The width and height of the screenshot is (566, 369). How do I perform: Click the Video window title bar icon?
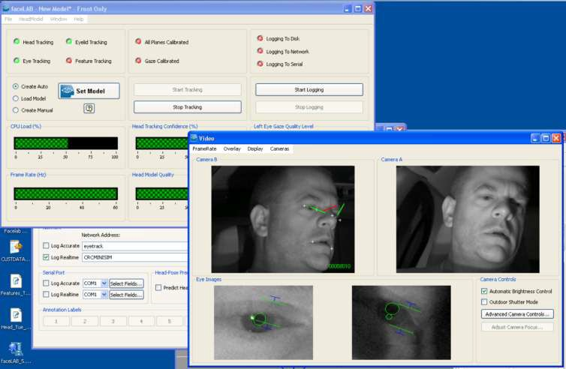coord(194,138)
